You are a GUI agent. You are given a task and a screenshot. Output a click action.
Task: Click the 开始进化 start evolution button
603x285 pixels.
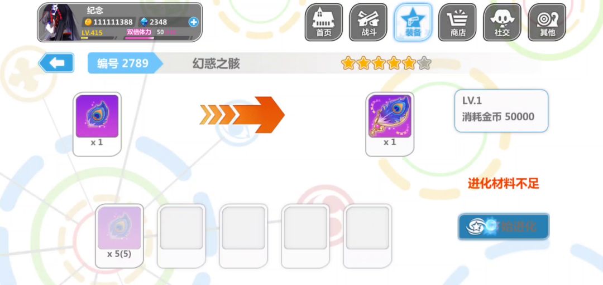click(504, 227)
